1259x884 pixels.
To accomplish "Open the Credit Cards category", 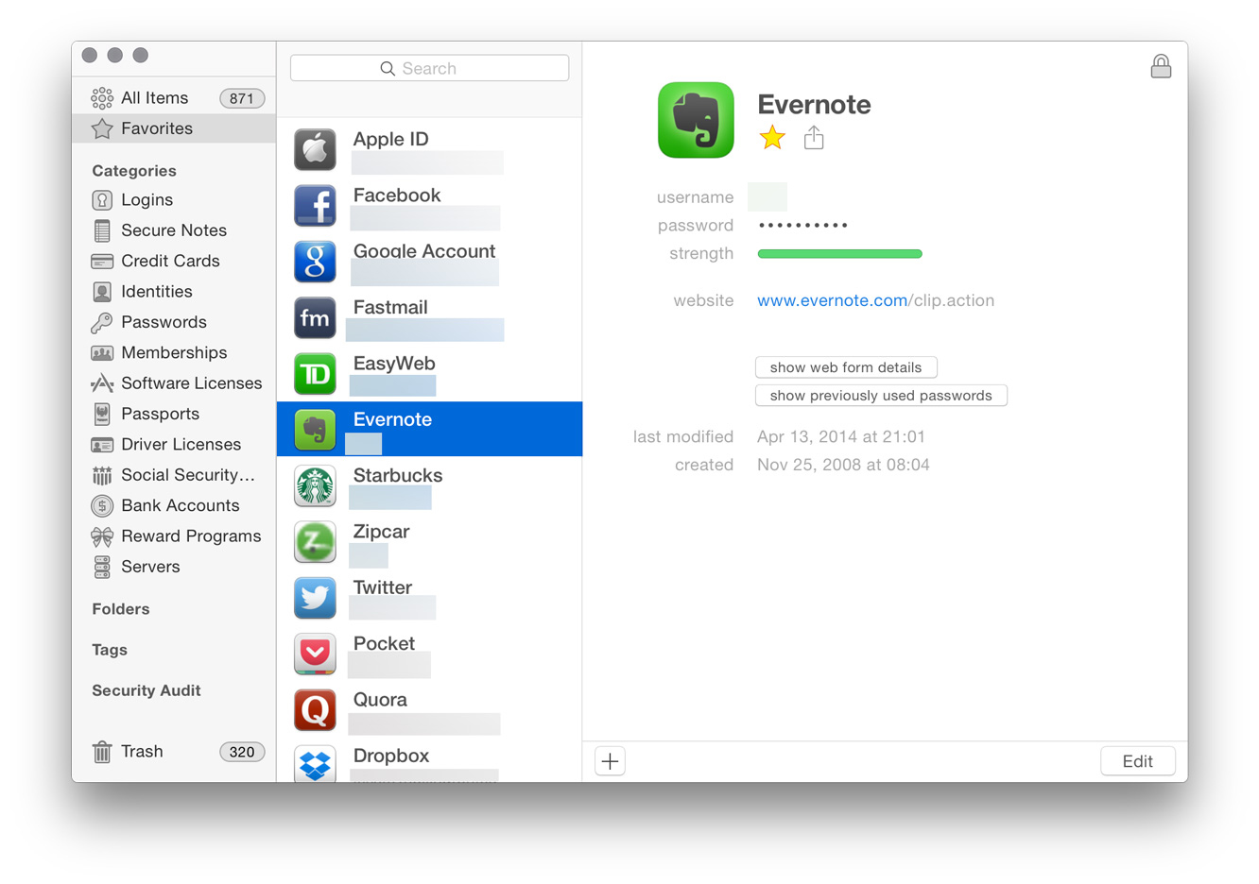I will [170, 261].
